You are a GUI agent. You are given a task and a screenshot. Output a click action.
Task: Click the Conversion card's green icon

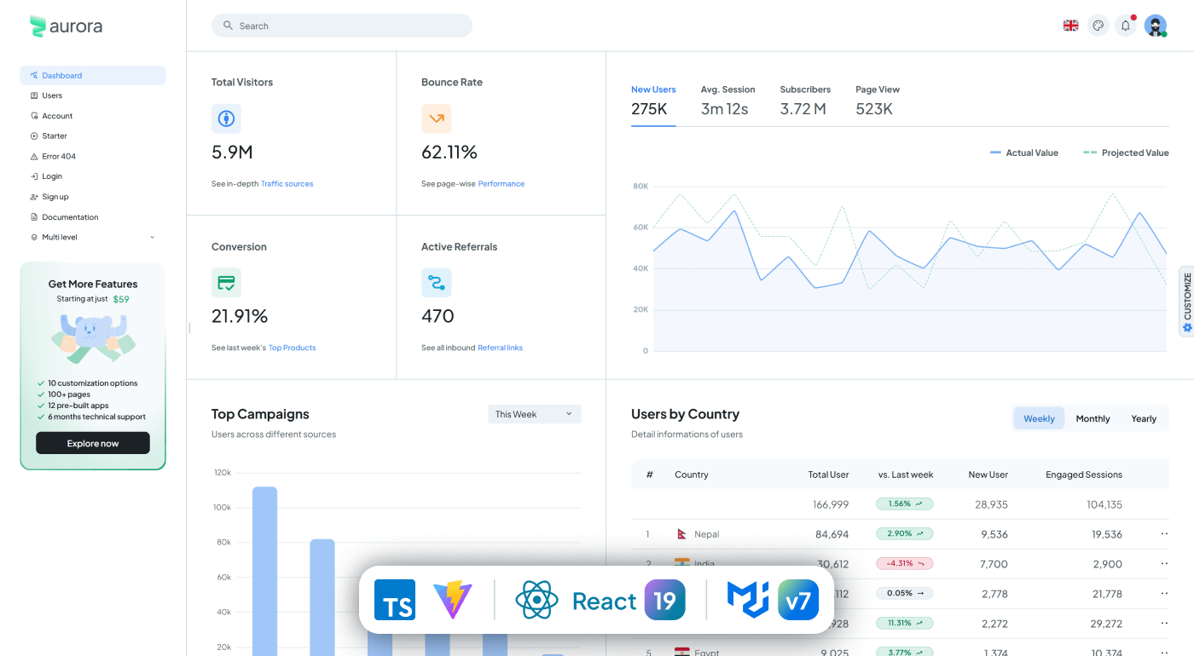pos(226,282)
